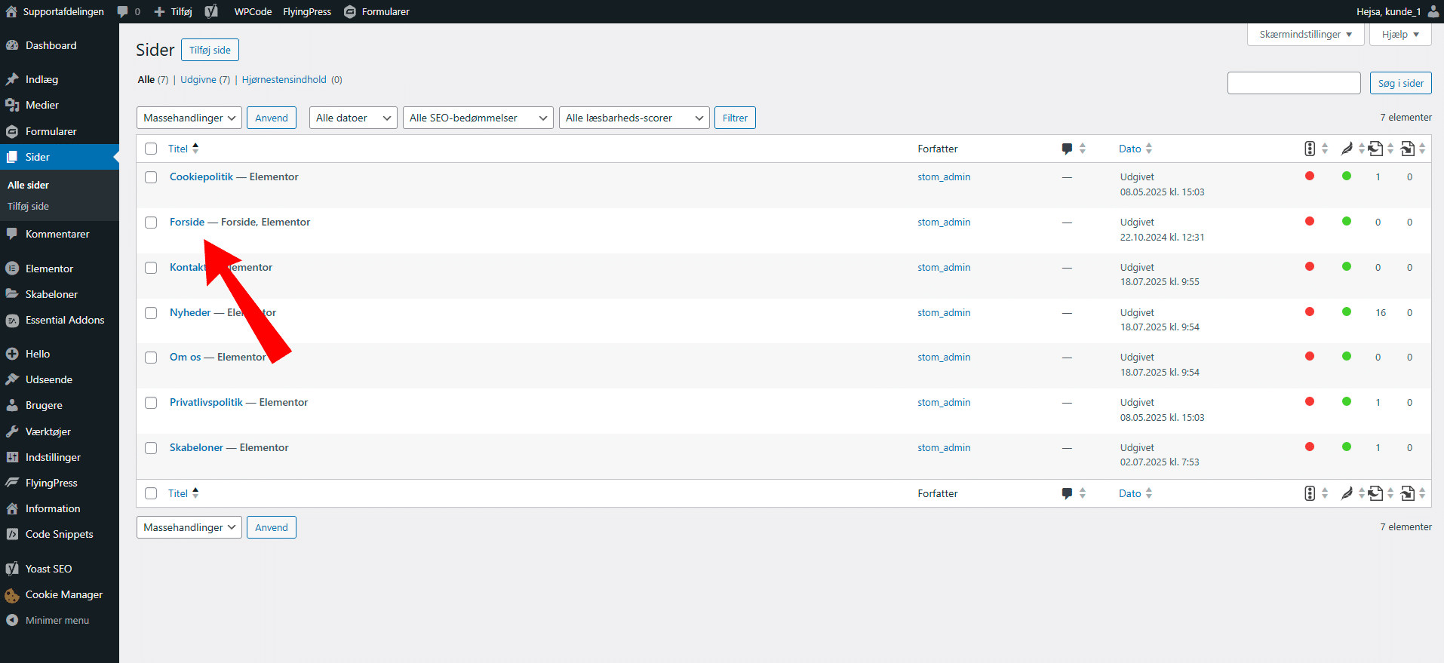Click the bottom Anvend button
This screenshot has height=663, width=1444.
[x=272, y=527]
